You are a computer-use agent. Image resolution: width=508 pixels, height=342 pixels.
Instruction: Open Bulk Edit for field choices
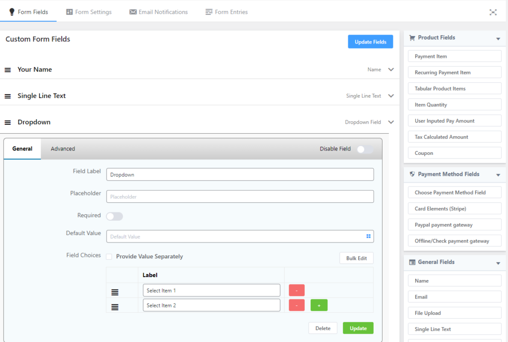(356, 258)
